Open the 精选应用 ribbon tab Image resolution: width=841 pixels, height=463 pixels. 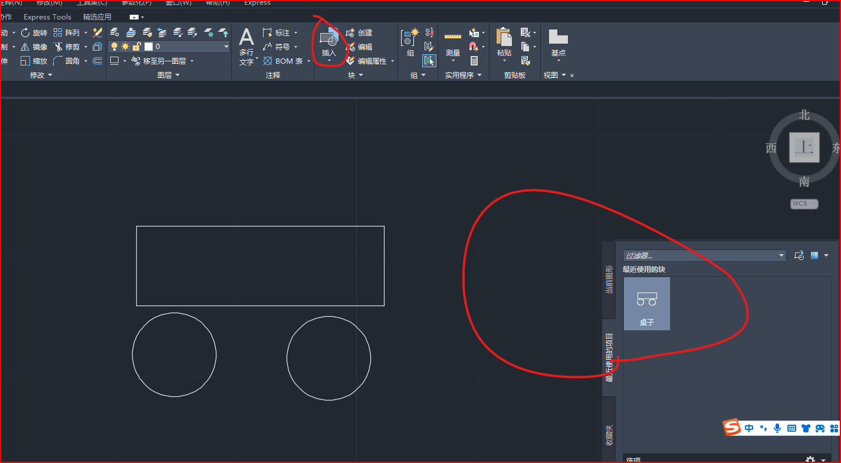tap(97, 17)
